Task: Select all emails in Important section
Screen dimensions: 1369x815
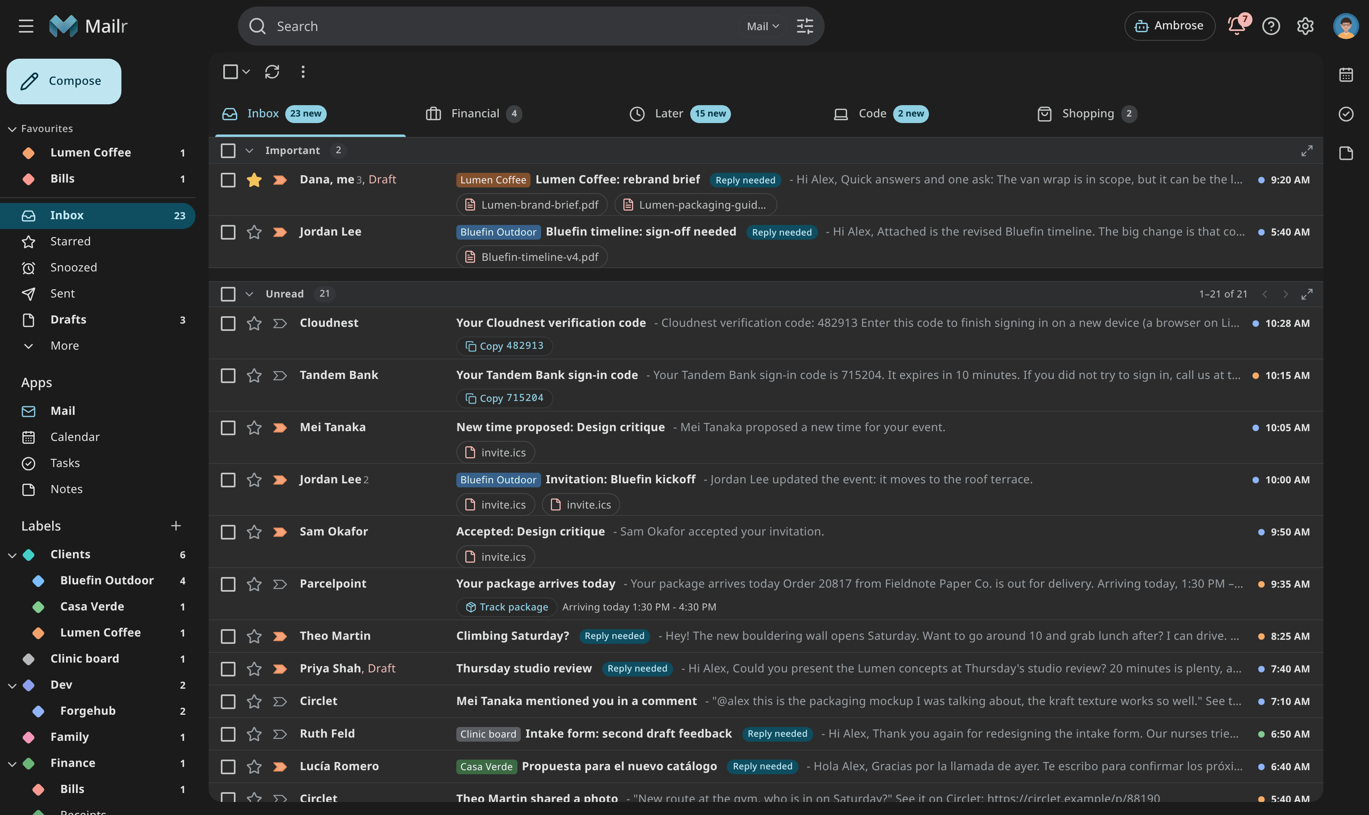Action: point(228,150)
